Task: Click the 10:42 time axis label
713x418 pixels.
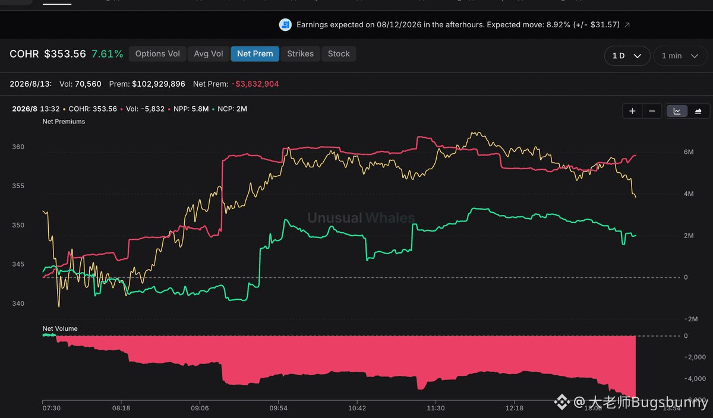Action: [x=357, y=408]
